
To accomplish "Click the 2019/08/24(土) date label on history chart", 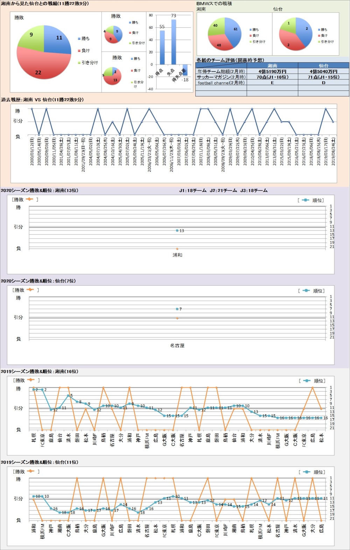I will 333,151.
